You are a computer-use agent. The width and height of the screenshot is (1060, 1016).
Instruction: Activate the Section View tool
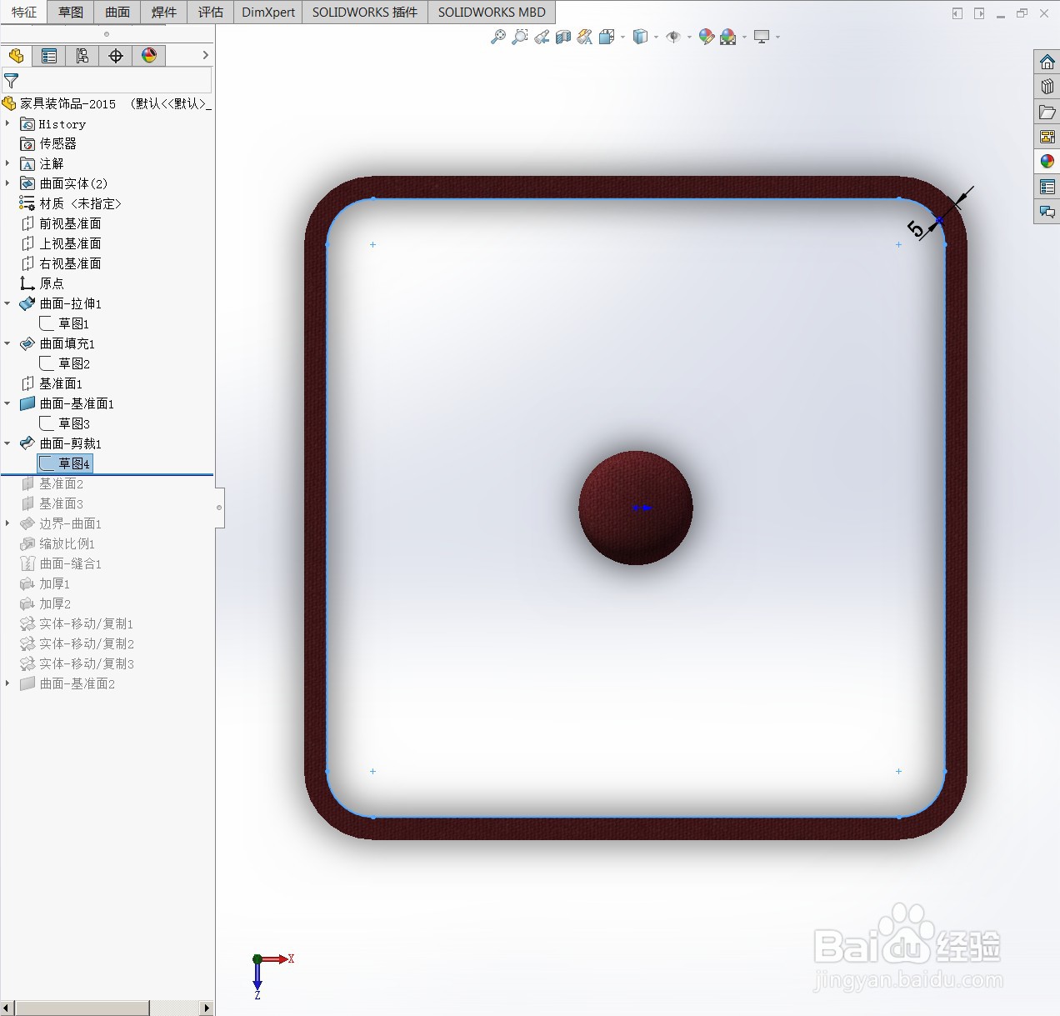(563, 37)
